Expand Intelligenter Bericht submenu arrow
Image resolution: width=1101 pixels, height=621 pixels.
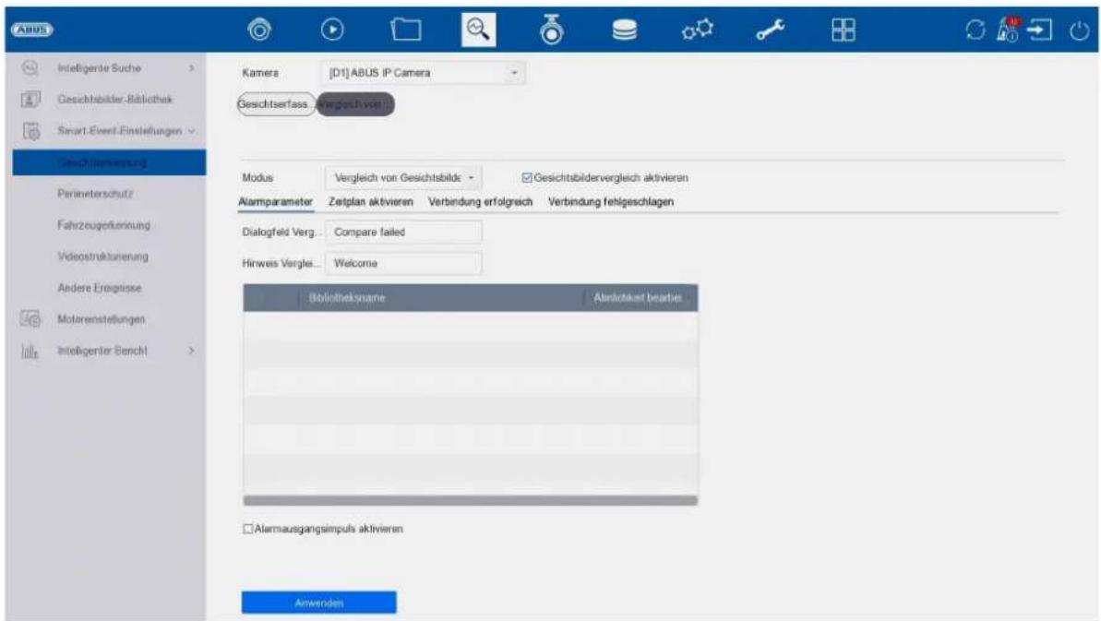click(x=191, y=350)
